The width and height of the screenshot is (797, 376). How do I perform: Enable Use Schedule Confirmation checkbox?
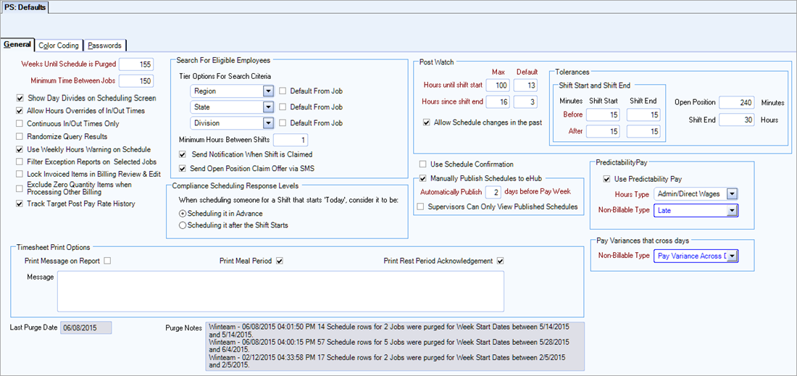click(x=423, y=164)
